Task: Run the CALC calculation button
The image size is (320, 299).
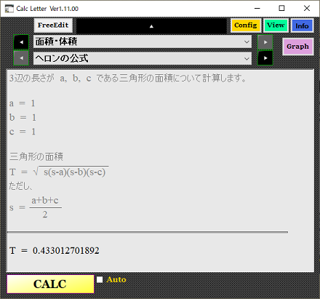Action: tap(50, 284)
